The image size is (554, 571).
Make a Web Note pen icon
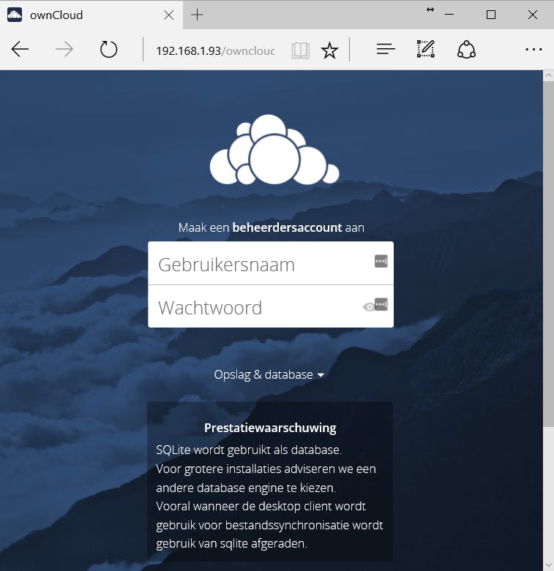click(425, 49)
